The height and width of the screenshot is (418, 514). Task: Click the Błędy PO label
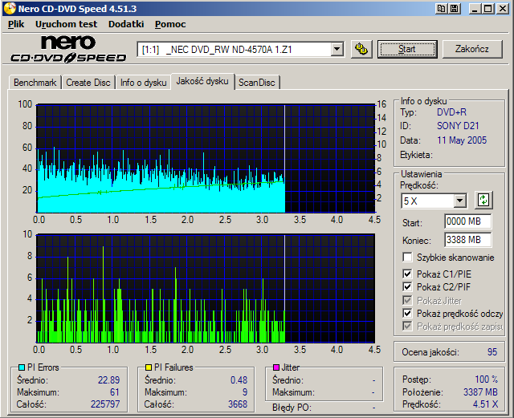tap(292, 408)
